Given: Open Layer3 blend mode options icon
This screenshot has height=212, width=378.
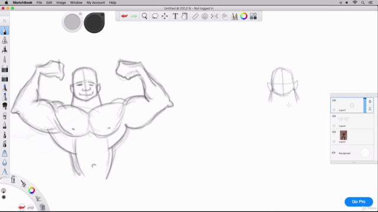Looking at the screenshot, I should [370, 101].
